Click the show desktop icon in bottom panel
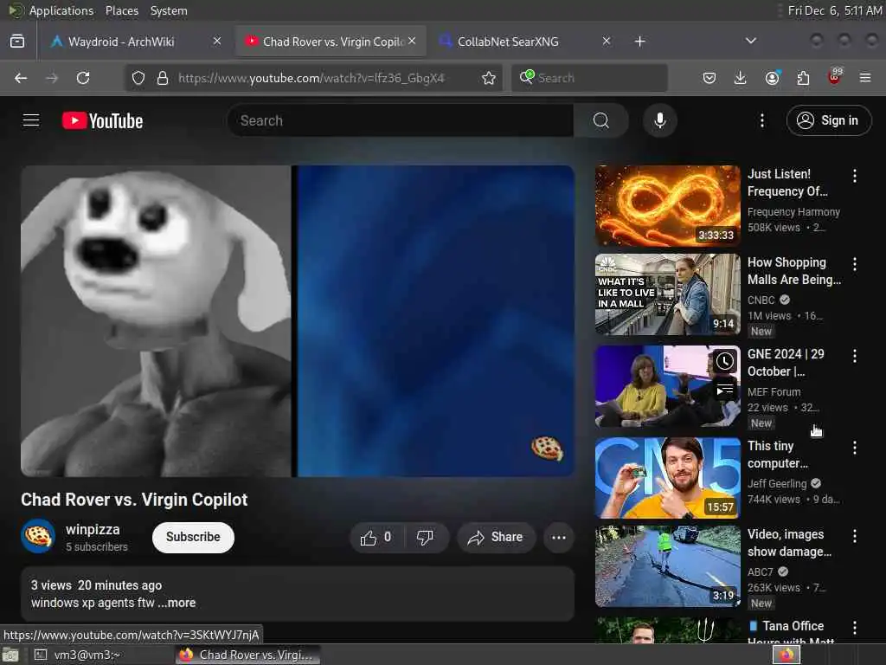 tap(10, 655)
